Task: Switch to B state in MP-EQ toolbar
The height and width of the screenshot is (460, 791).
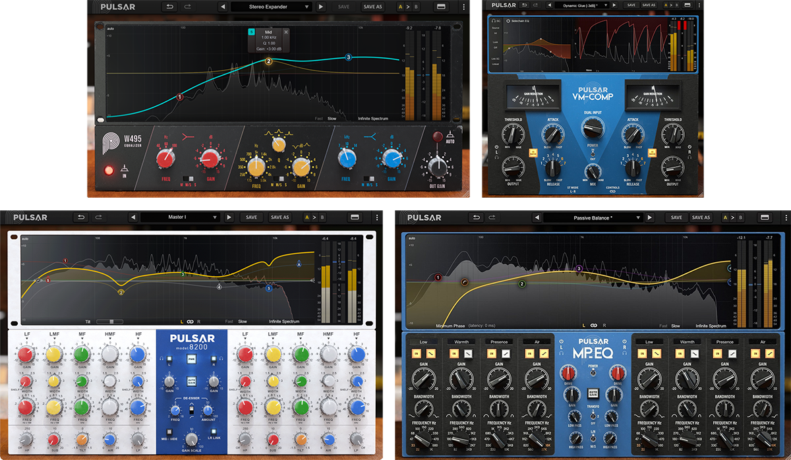Action: click(x=746, y=217)
